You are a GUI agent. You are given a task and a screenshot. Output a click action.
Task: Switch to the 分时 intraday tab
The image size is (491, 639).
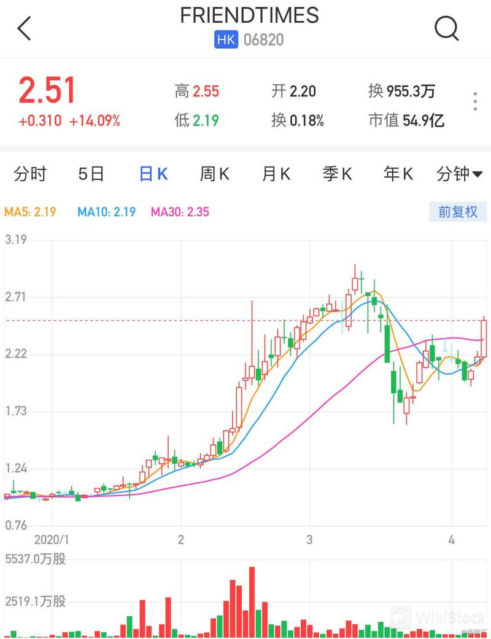[30, 174]
